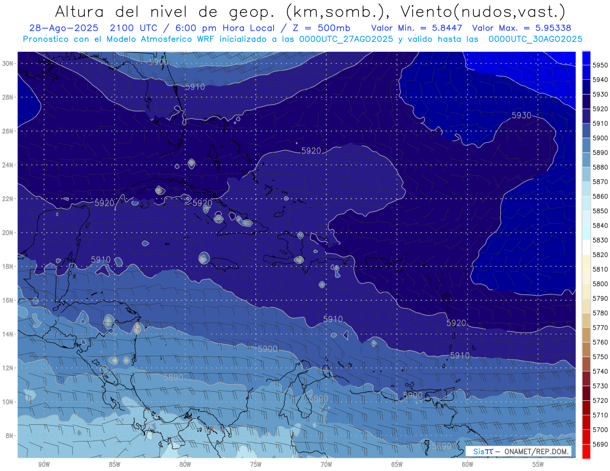Click the 'Pronóstico con el Modelo Atmosférico WRF' line

119,39
